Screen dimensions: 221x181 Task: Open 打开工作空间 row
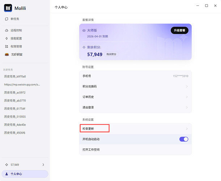point(91,150)
